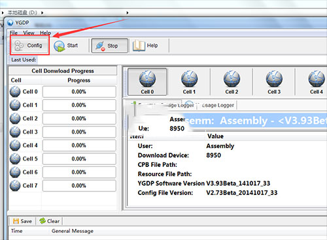
Task: Open the View menu
Action: click(x=29, y=33)
